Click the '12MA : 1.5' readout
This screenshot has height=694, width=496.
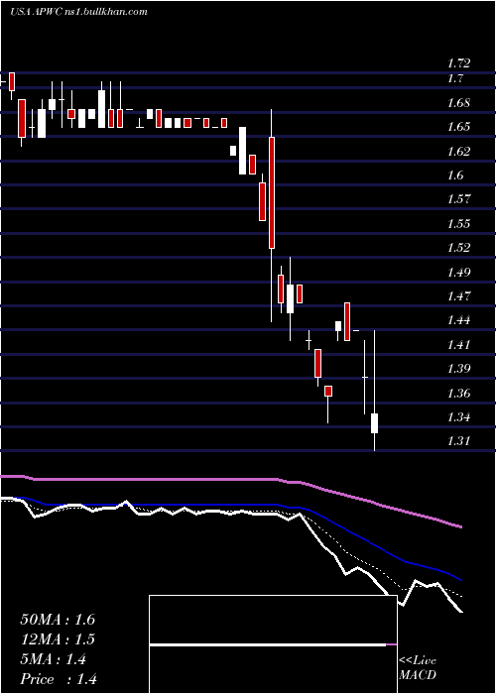(58, 639)
